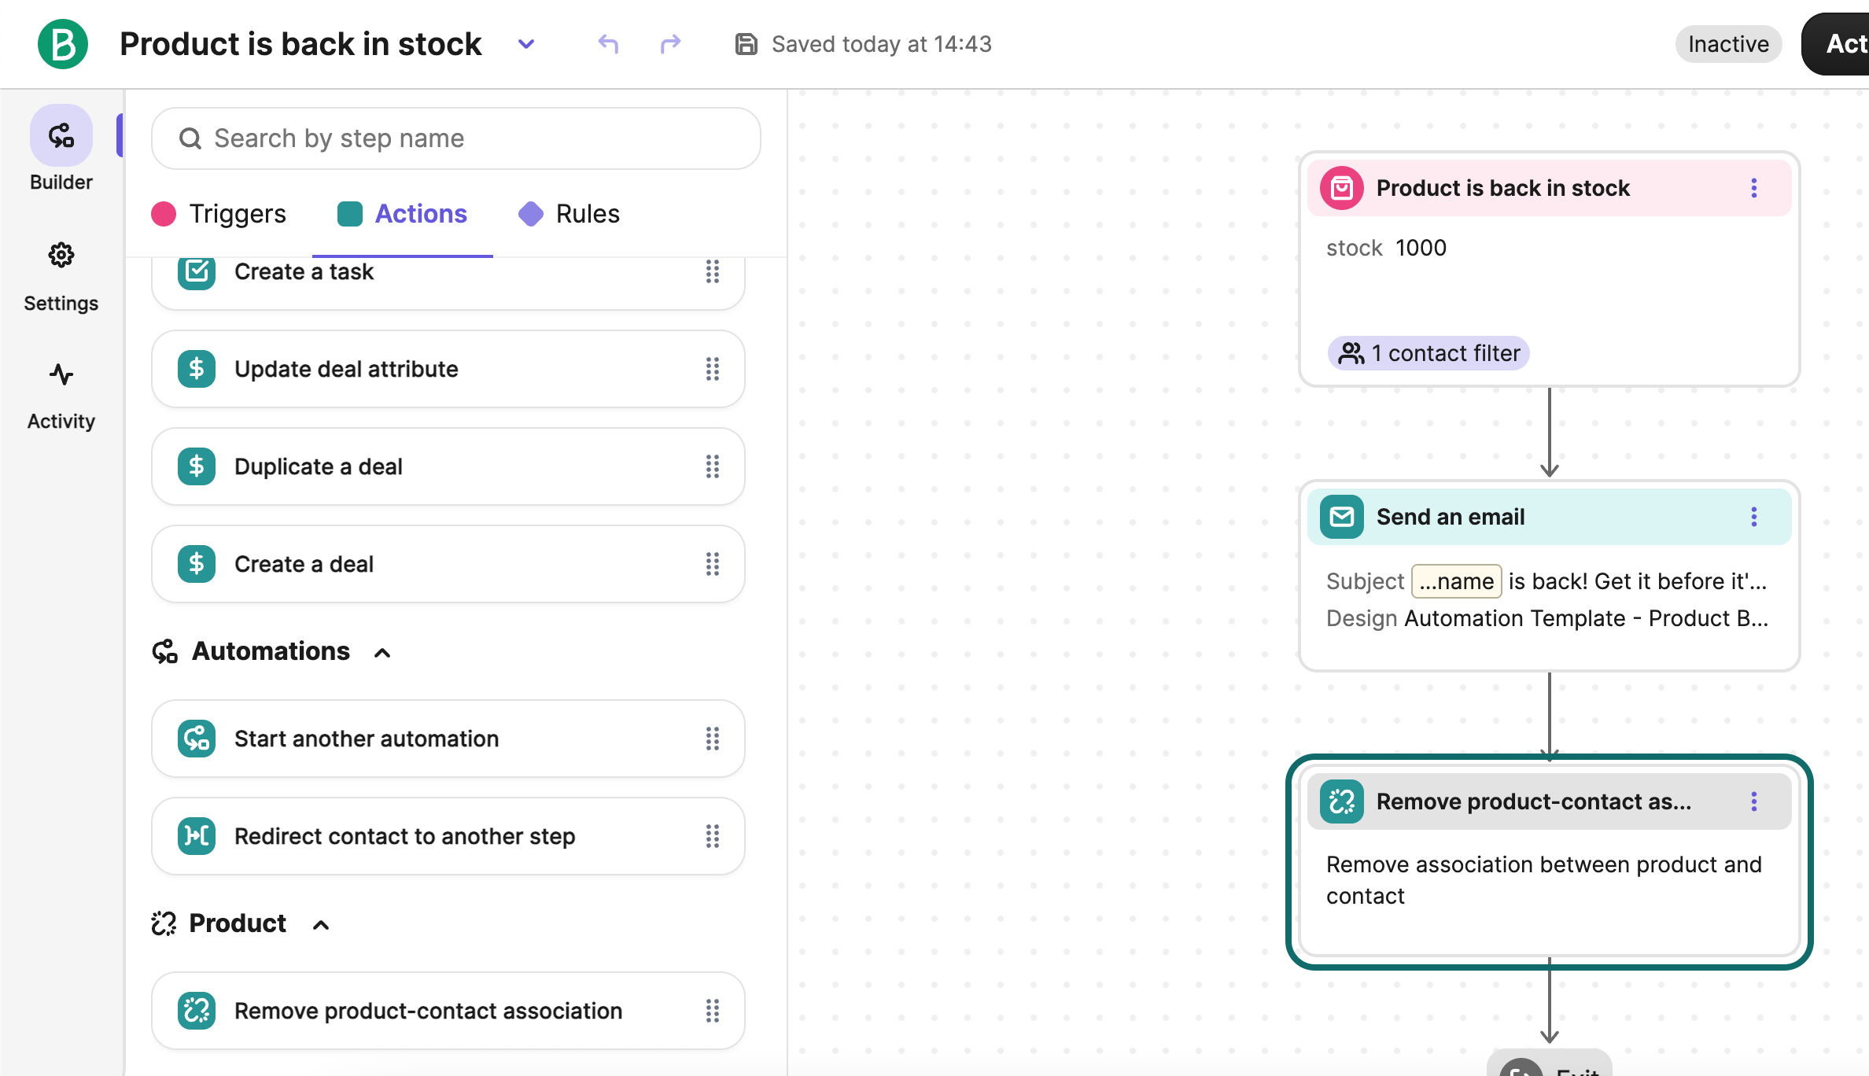The height and width of the screenshot is (1076, 1869).
Task: Open three-dot menu on Send an email step
Action: 1753,517
